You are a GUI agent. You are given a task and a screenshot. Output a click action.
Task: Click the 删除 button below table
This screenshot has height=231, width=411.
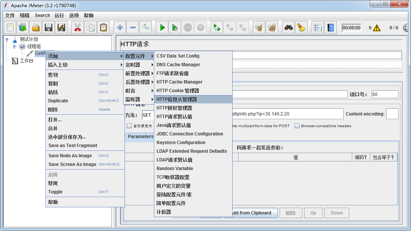pos(291,213)
